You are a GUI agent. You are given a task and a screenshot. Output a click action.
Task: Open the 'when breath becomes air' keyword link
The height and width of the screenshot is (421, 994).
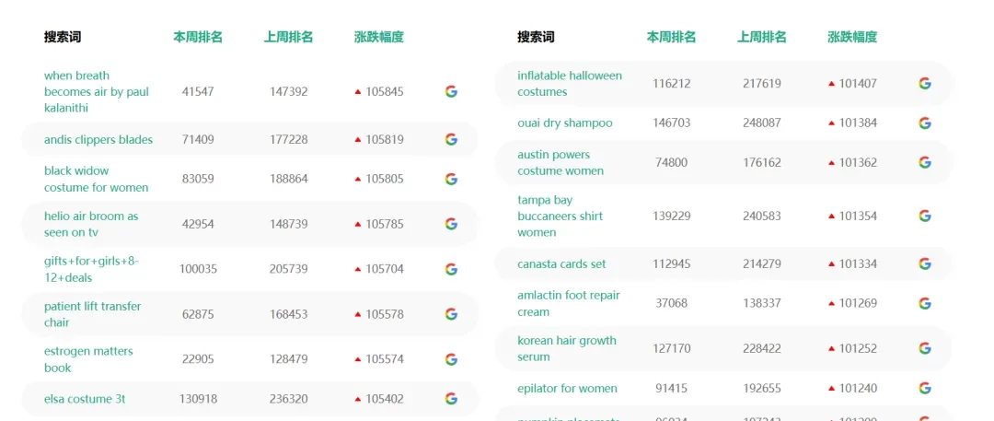point(96,91)
